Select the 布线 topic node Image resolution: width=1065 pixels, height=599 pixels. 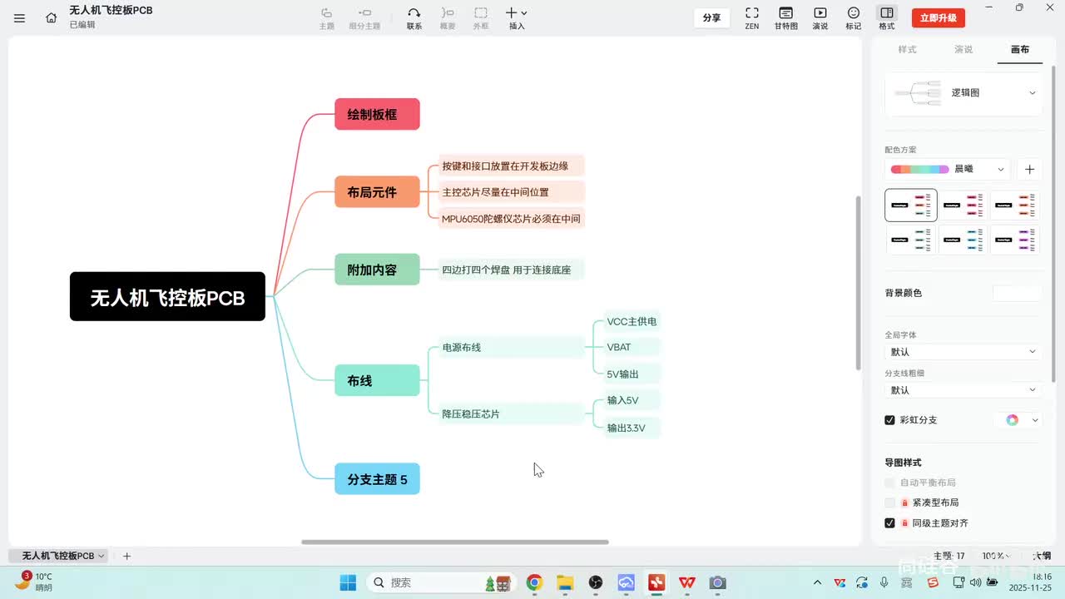377,380
